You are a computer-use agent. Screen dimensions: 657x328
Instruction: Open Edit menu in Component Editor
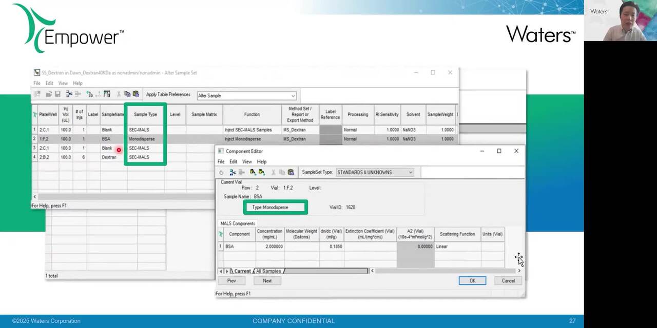pyautogui.click(x=234, y=161)
